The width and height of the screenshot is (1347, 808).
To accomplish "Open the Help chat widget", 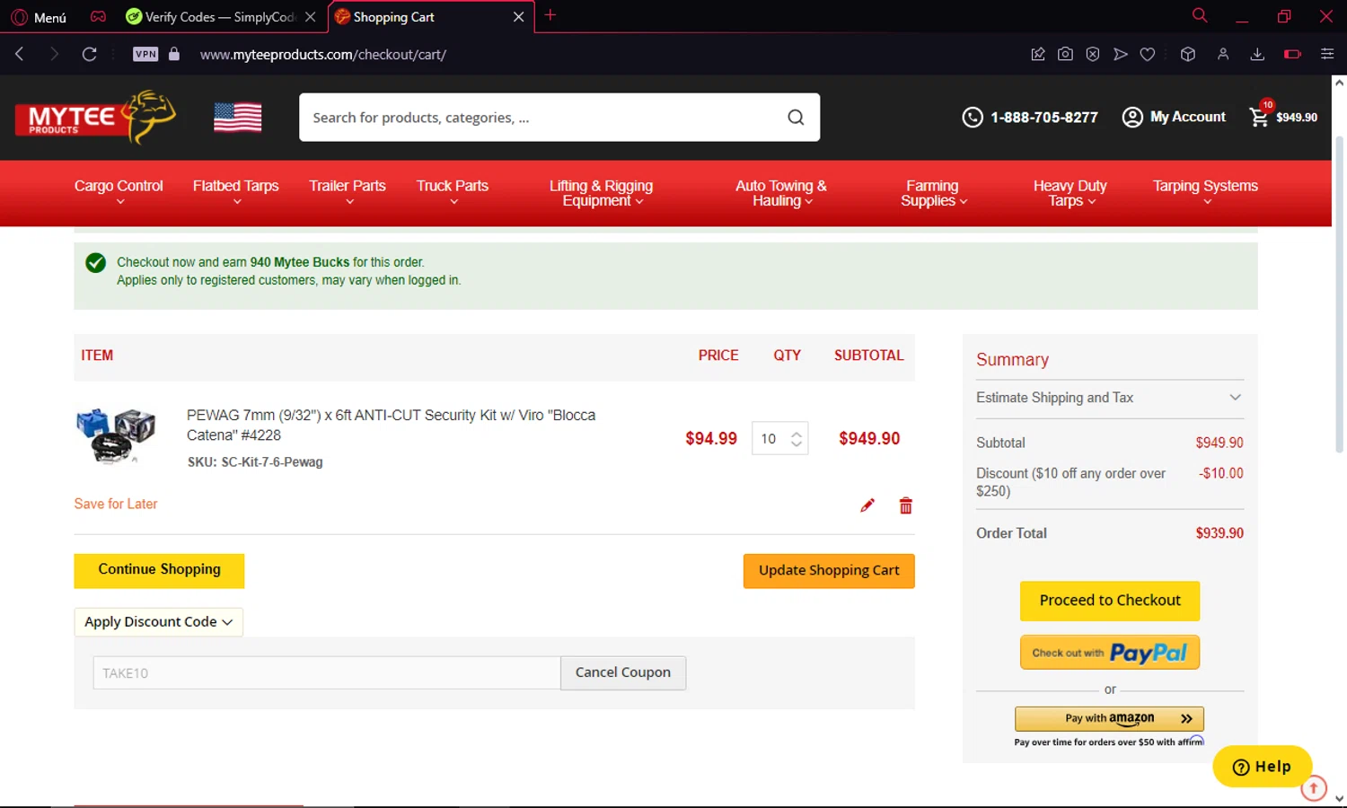I will 1262,767.
